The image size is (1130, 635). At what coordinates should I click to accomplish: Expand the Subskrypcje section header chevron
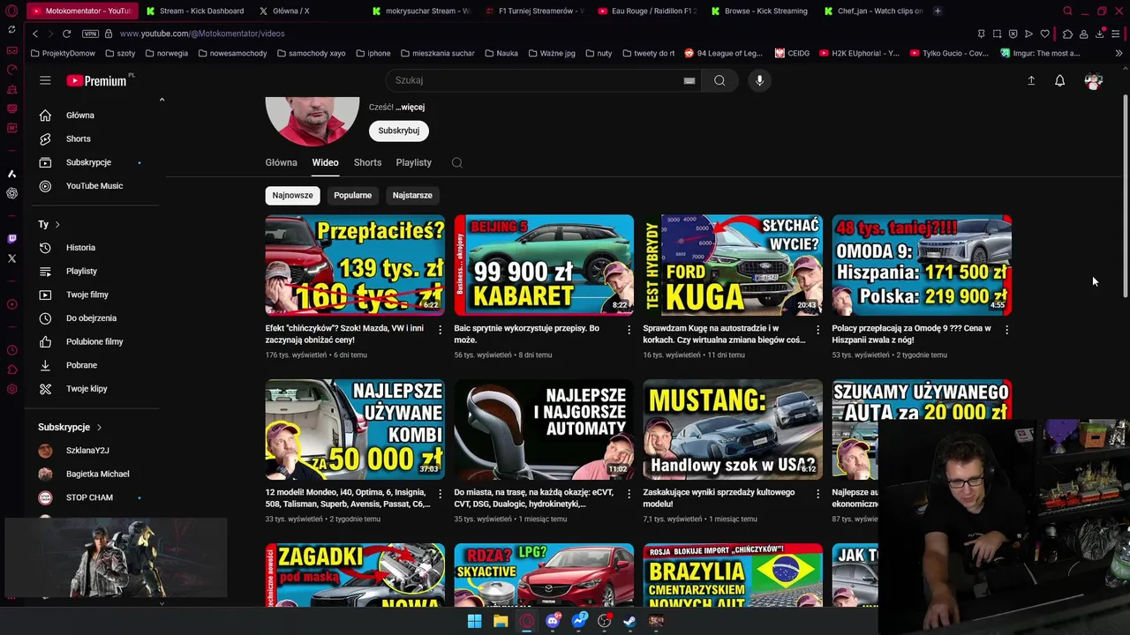pyautogui.click(x=99, y=427)
